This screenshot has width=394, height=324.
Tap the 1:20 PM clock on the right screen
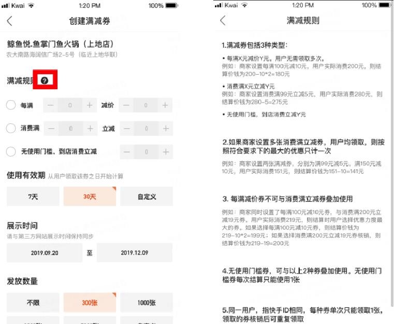(x=303, y=5)
